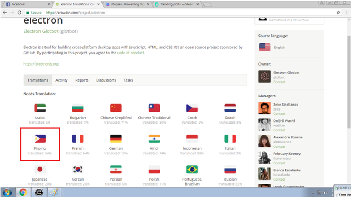Select the Polish flag icon
The image size is (351, 197).
coord(154,170)
